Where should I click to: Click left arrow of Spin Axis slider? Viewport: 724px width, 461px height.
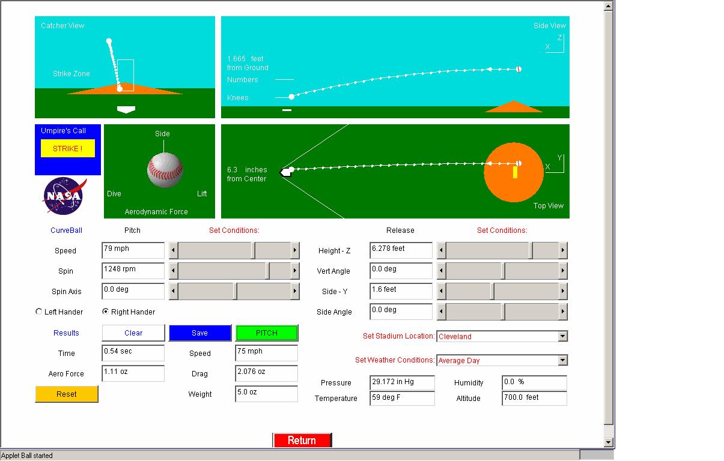(x=173, y=292)
